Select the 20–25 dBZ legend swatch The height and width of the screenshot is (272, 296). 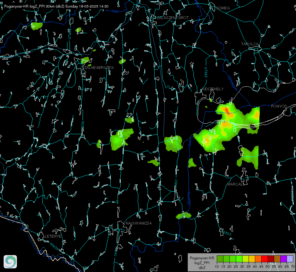click(x=233, y=259)
